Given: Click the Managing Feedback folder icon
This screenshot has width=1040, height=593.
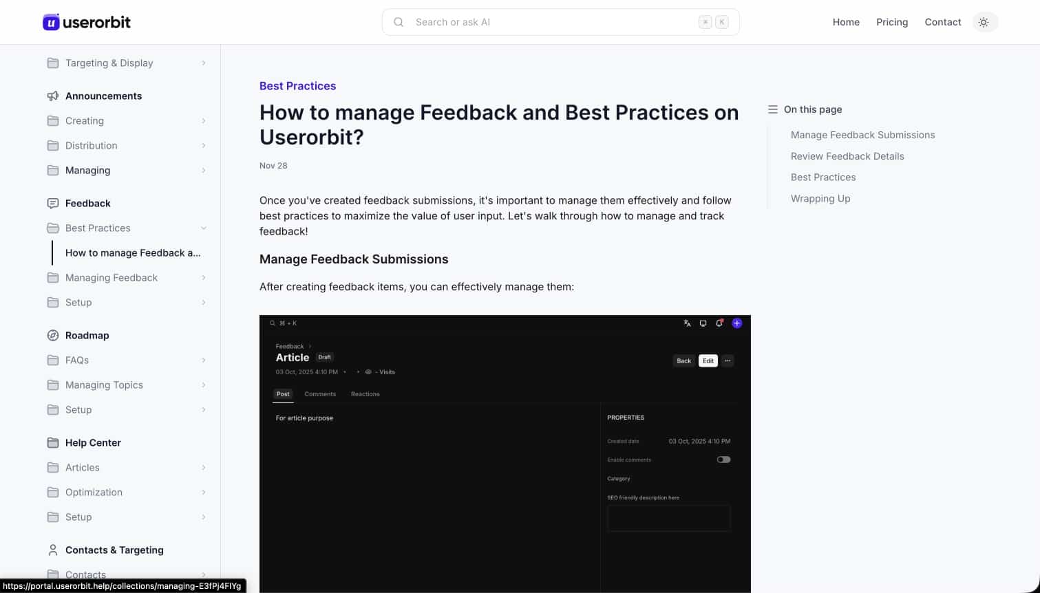Looking at the screenshot, I should [53, 277].
